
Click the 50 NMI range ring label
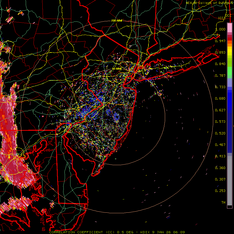point(117,69)
